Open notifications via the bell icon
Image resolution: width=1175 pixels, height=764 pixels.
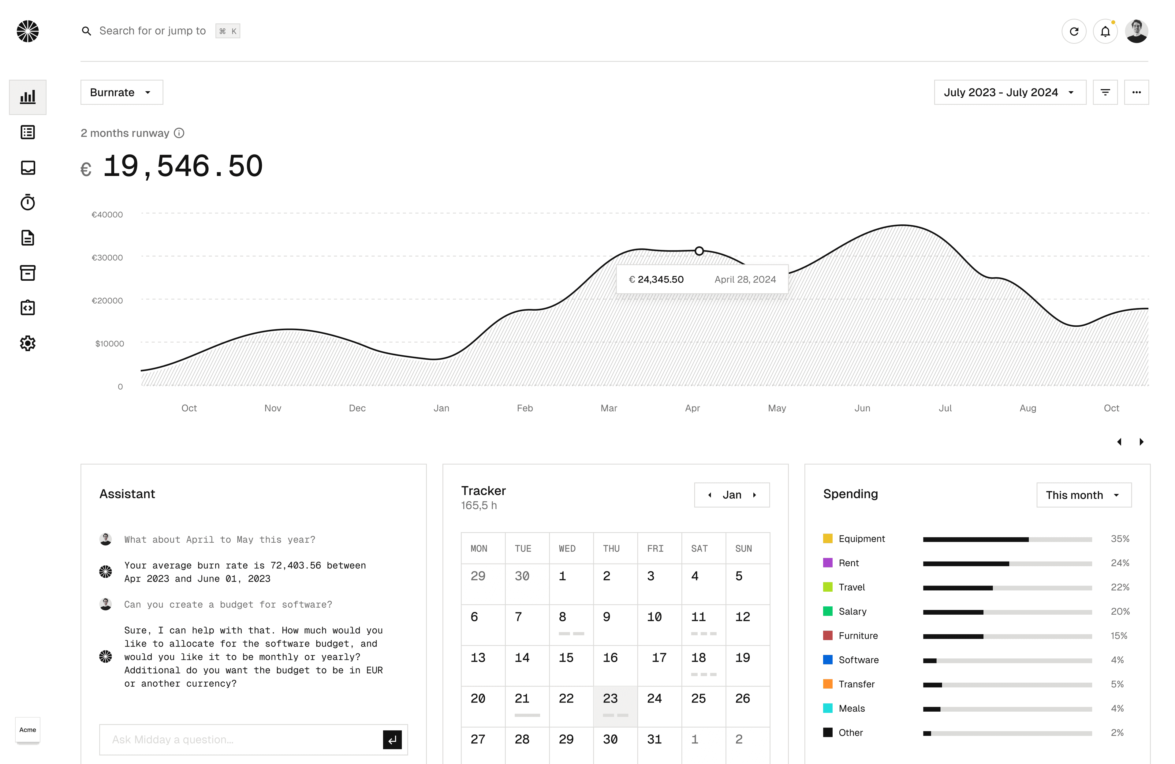pos(1106,31)
